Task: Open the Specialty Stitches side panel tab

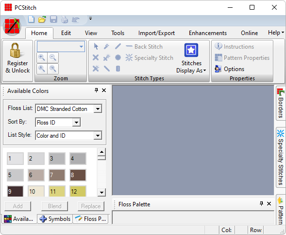Action: point(281,157)
